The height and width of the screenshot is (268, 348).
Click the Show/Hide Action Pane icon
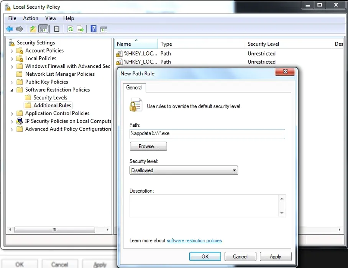[x=103, y=29]
